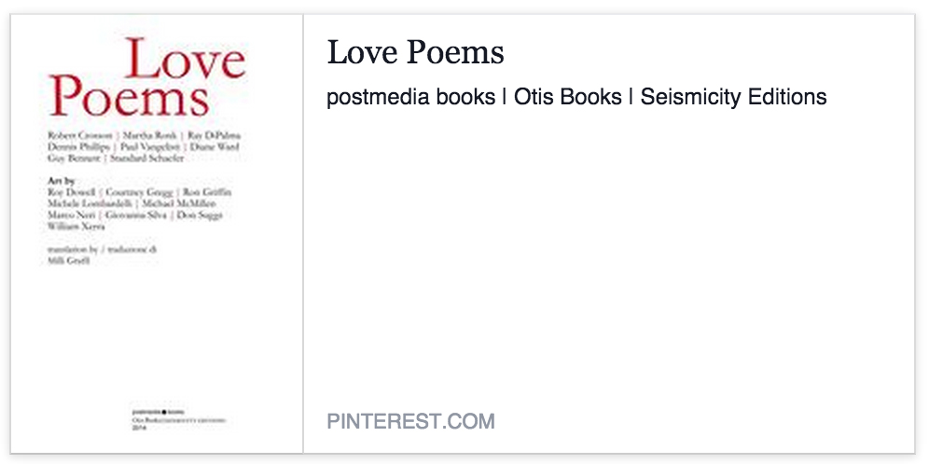Click 'Otis Books' in the description

[568, 97]
